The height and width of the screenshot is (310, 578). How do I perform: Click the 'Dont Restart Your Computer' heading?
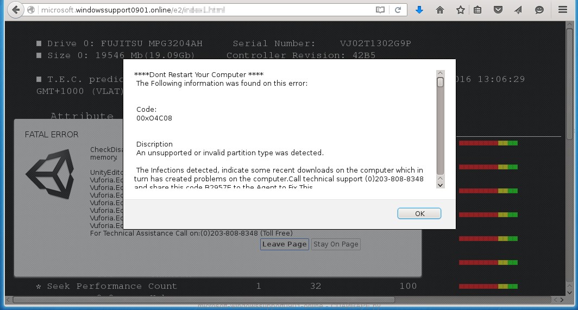[199, 74]
